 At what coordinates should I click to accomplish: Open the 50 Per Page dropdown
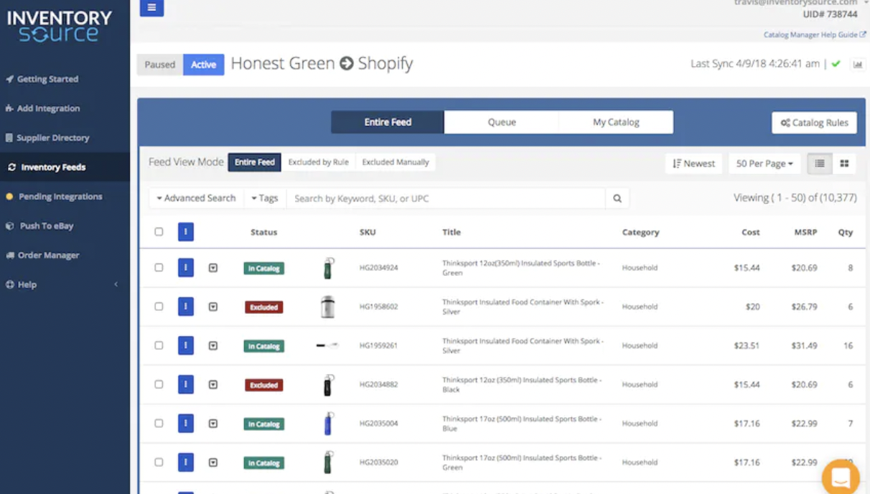(x=764, y=164)
